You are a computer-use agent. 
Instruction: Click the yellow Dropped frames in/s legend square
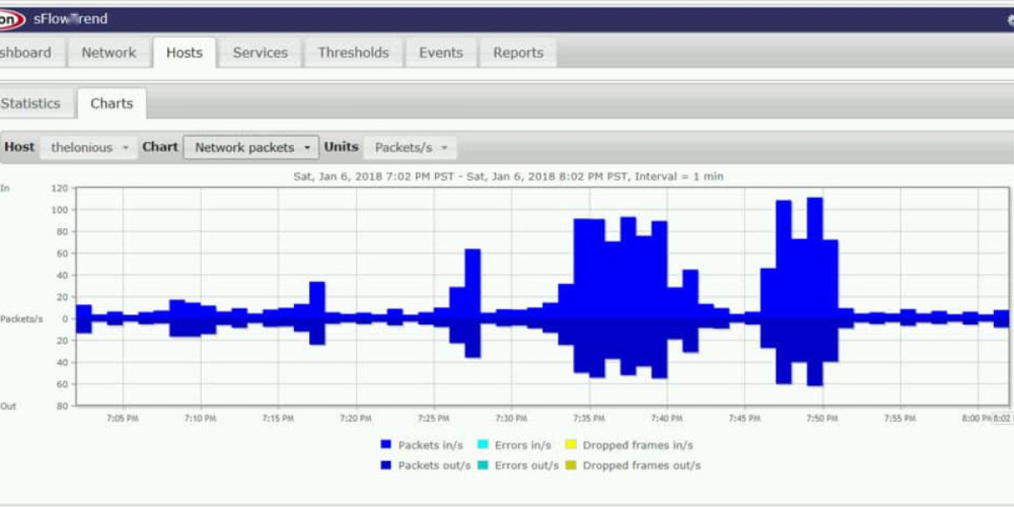pos(570,444)
